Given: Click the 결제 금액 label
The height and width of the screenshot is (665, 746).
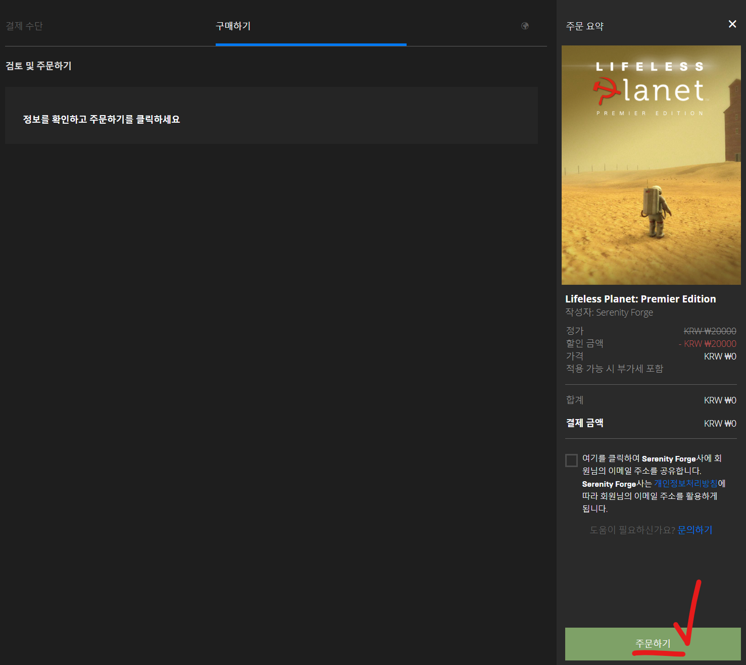Looking at the screenshot, I should coord(585,423).
